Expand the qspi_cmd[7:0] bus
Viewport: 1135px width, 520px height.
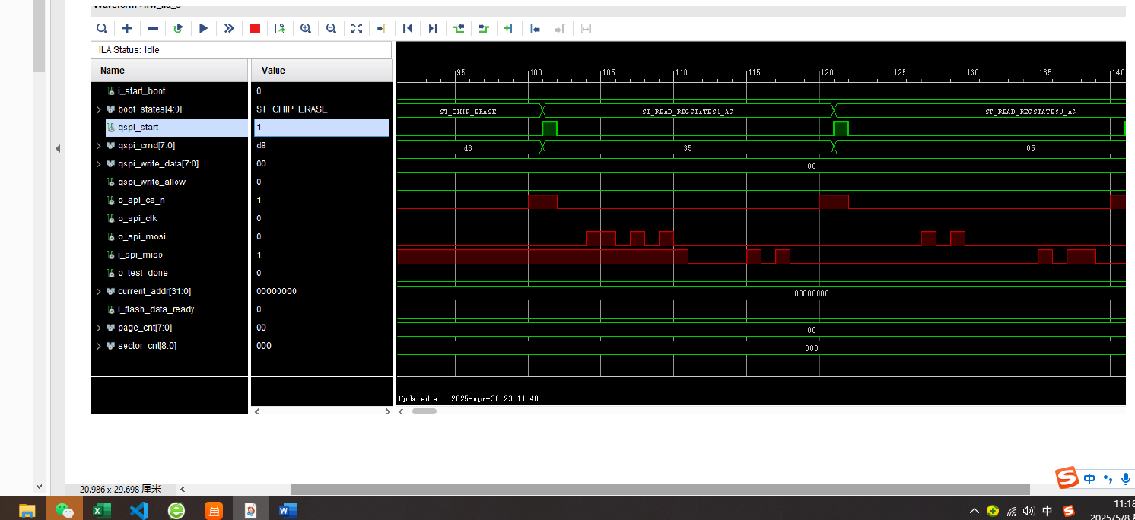pyautogui.click(x=98, y=146)
